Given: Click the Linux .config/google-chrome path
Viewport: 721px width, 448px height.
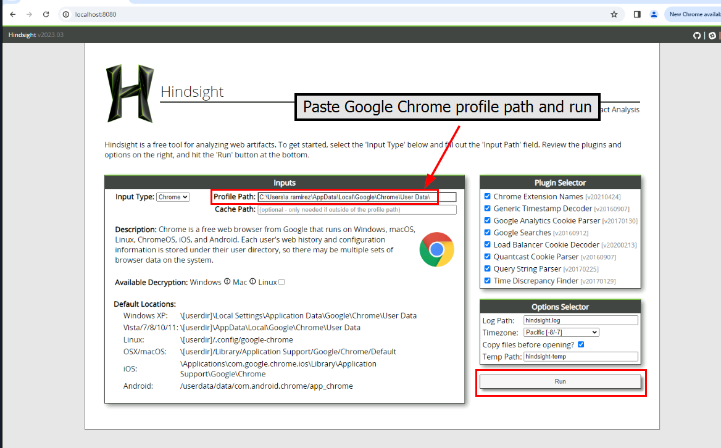Looking at the screenshot, I should 236,339.
